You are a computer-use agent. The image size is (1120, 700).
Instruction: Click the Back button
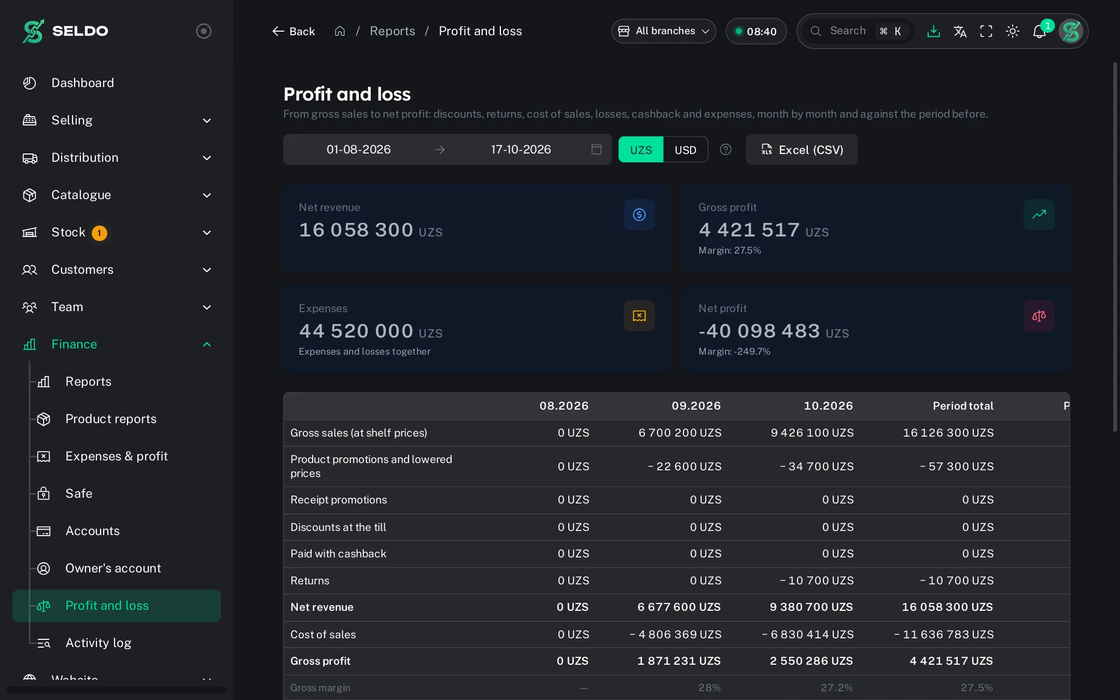click(x=293, y=31)
